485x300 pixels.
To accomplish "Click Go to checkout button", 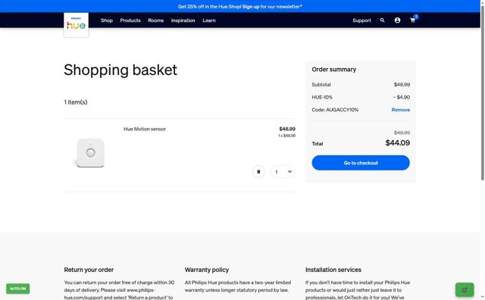I will (x=361, y=163).
